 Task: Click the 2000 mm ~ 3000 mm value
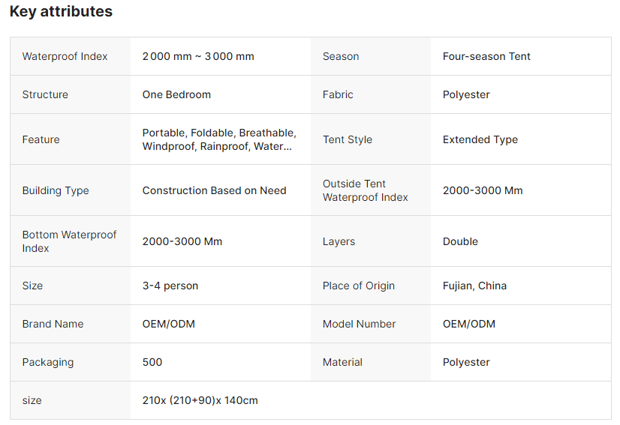tap(198, 56)
